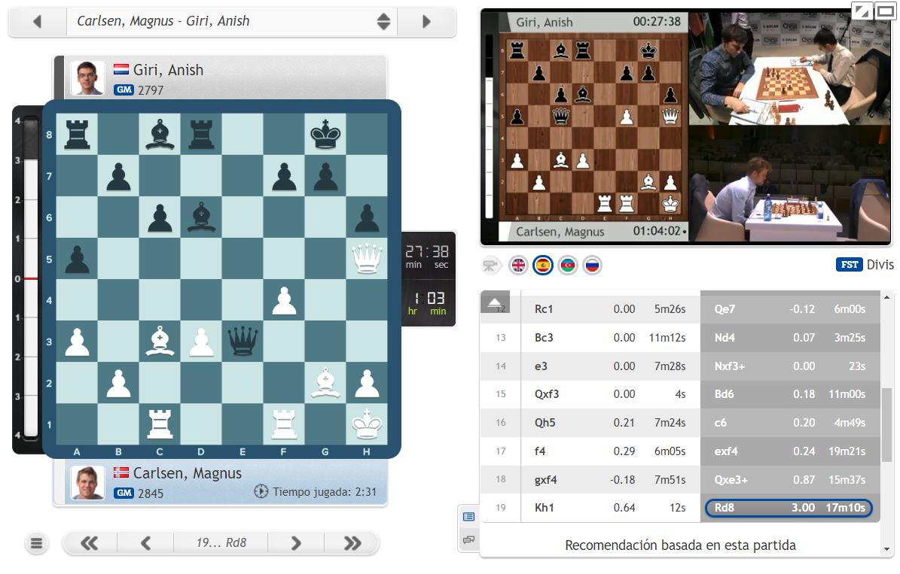Enable Russian language commentary
Screen dimensions: 900x574
pyautogui.click(x=591, y=265)
